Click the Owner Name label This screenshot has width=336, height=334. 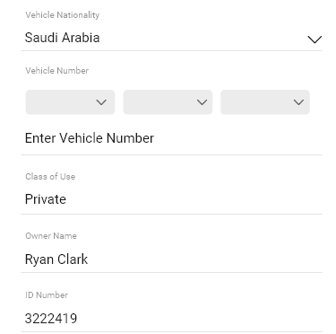51,236
